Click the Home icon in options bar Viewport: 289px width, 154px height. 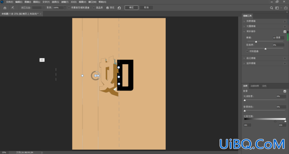pyautogui.click(x=5, y=8)
